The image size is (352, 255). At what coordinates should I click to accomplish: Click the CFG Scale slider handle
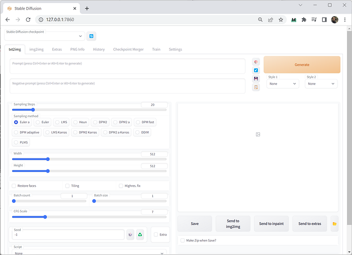pyautogui.click(x=45, y=217)
